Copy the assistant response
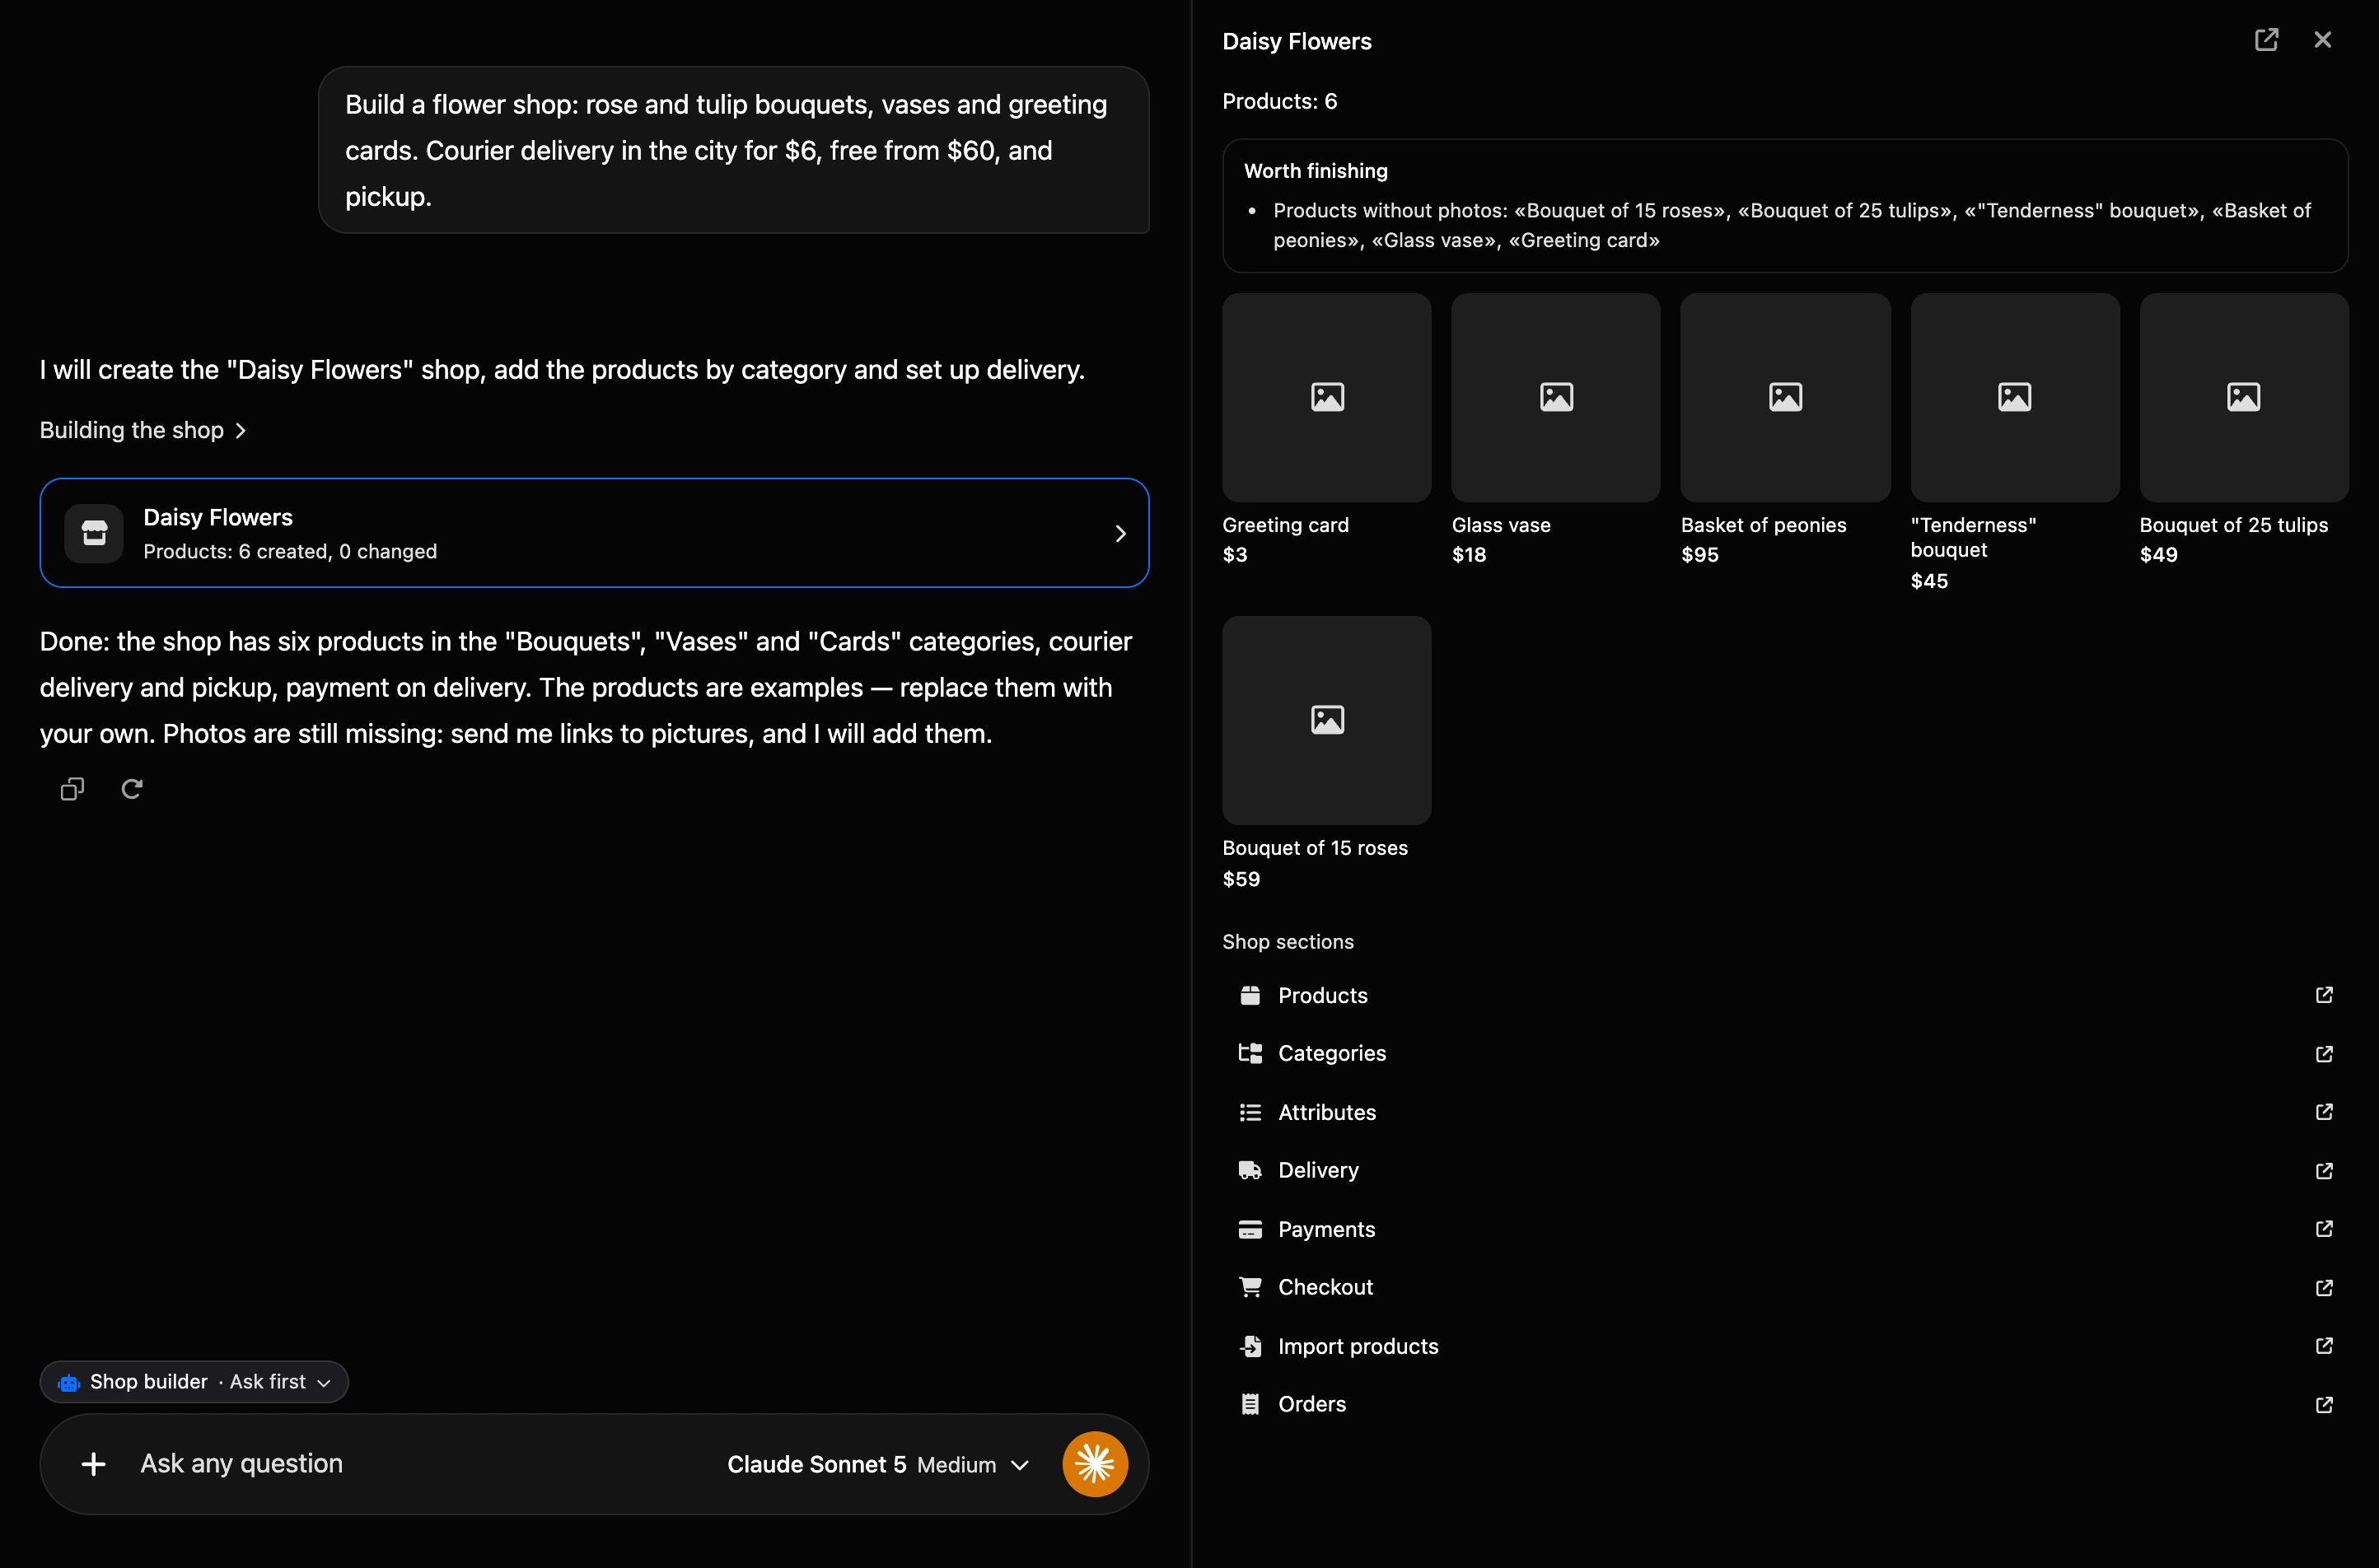This screenshot has height=1568, width=2379. [x=72, y=789]
